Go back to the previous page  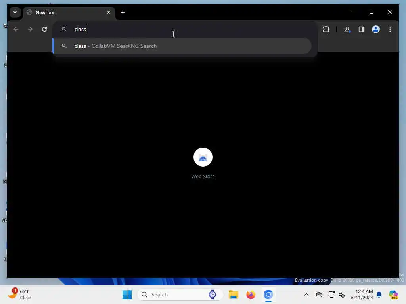(x=16, y=29)
